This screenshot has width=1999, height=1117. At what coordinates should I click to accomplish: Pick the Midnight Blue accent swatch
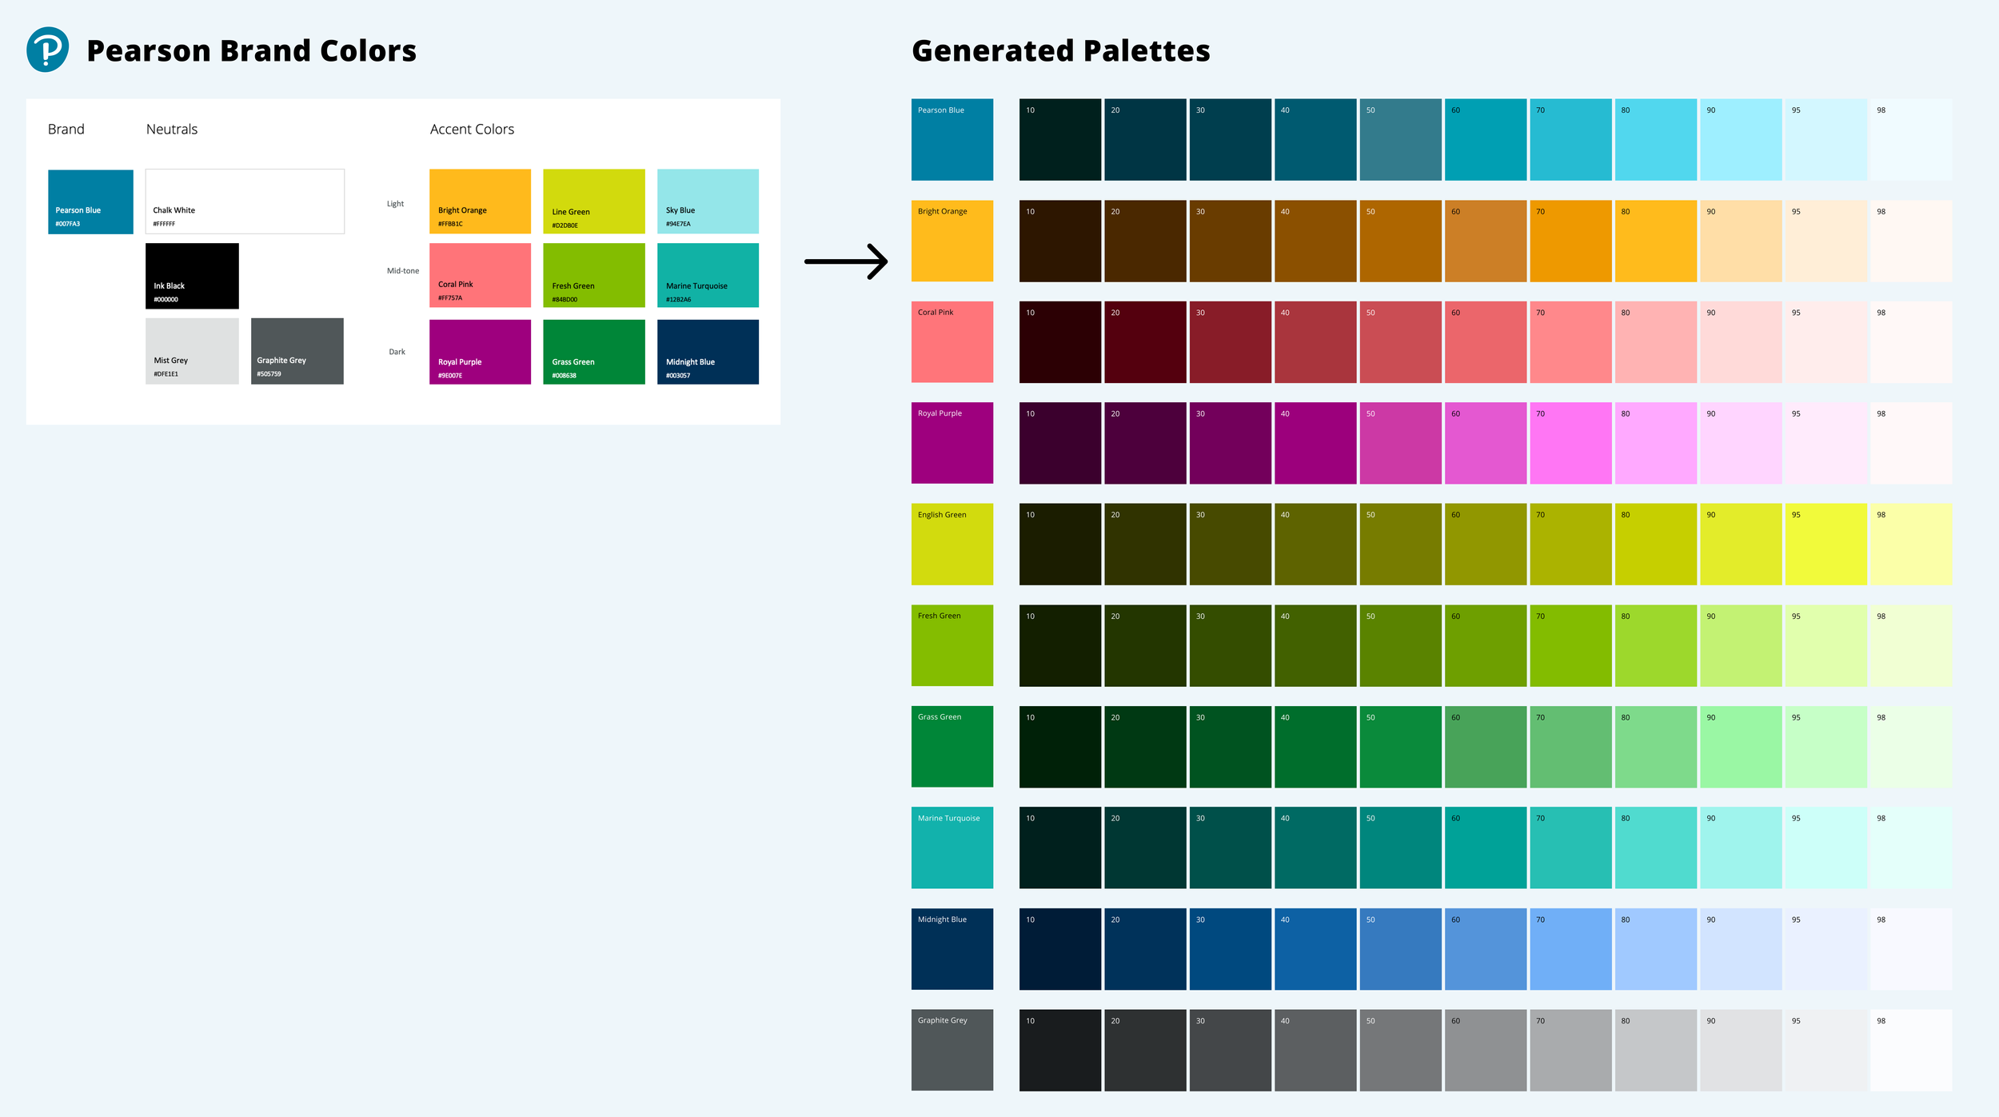pos(708,352)
